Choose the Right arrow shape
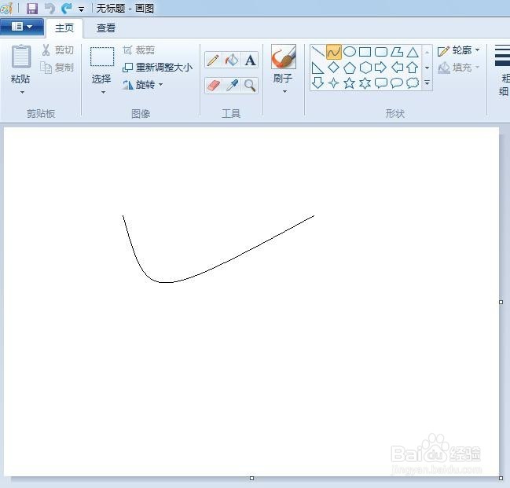Screen dimensions: 510x488 (x=380, y=68)
